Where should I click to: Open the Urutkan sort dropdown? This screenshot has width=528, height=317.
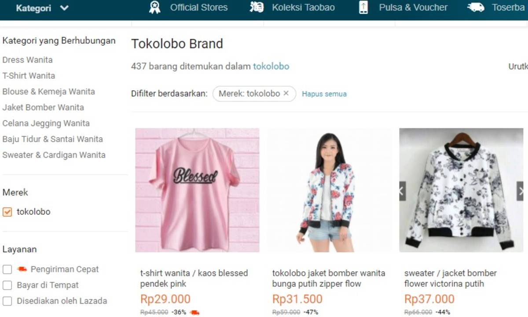coord(518,66)
